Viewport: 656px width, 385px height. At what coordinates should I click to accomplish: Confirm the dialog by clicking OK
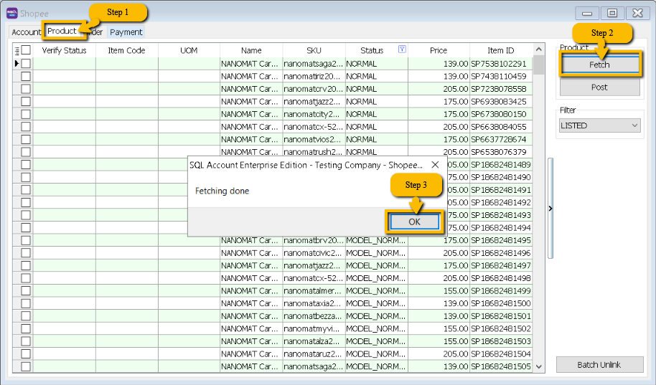point(414,222)
